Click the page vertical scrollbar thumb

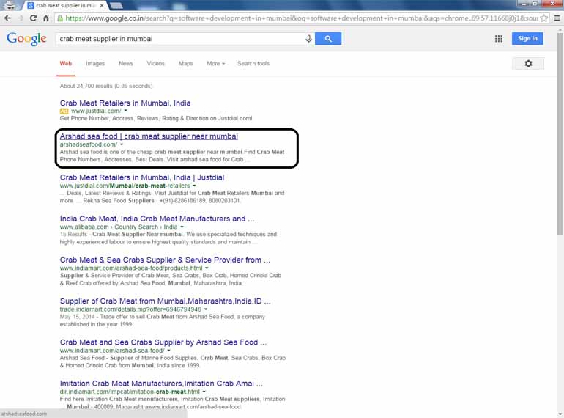pos(560,134)
